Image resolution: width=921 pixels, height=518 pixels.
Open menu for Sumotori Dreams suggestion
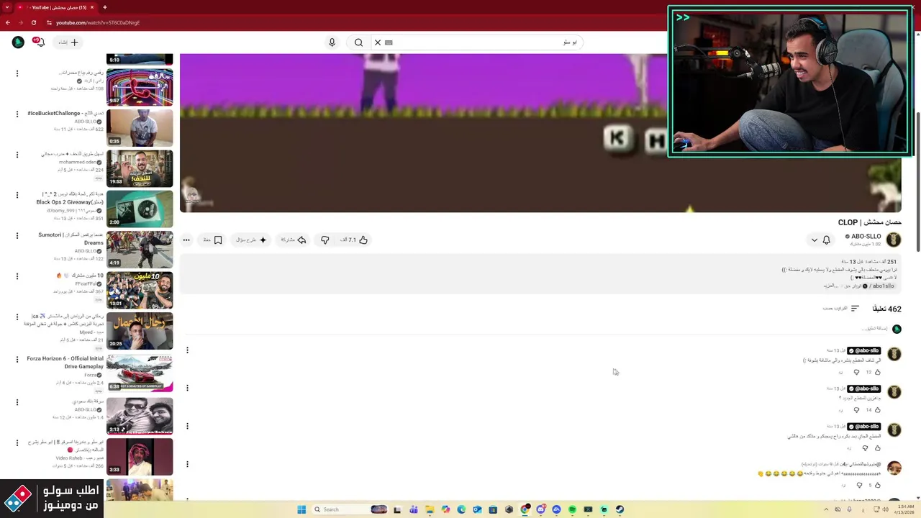(17, 235)
